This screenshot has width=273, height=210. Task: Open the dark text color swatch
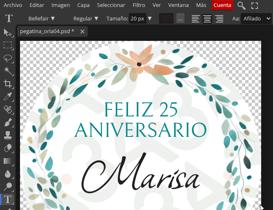pos(166,18)
